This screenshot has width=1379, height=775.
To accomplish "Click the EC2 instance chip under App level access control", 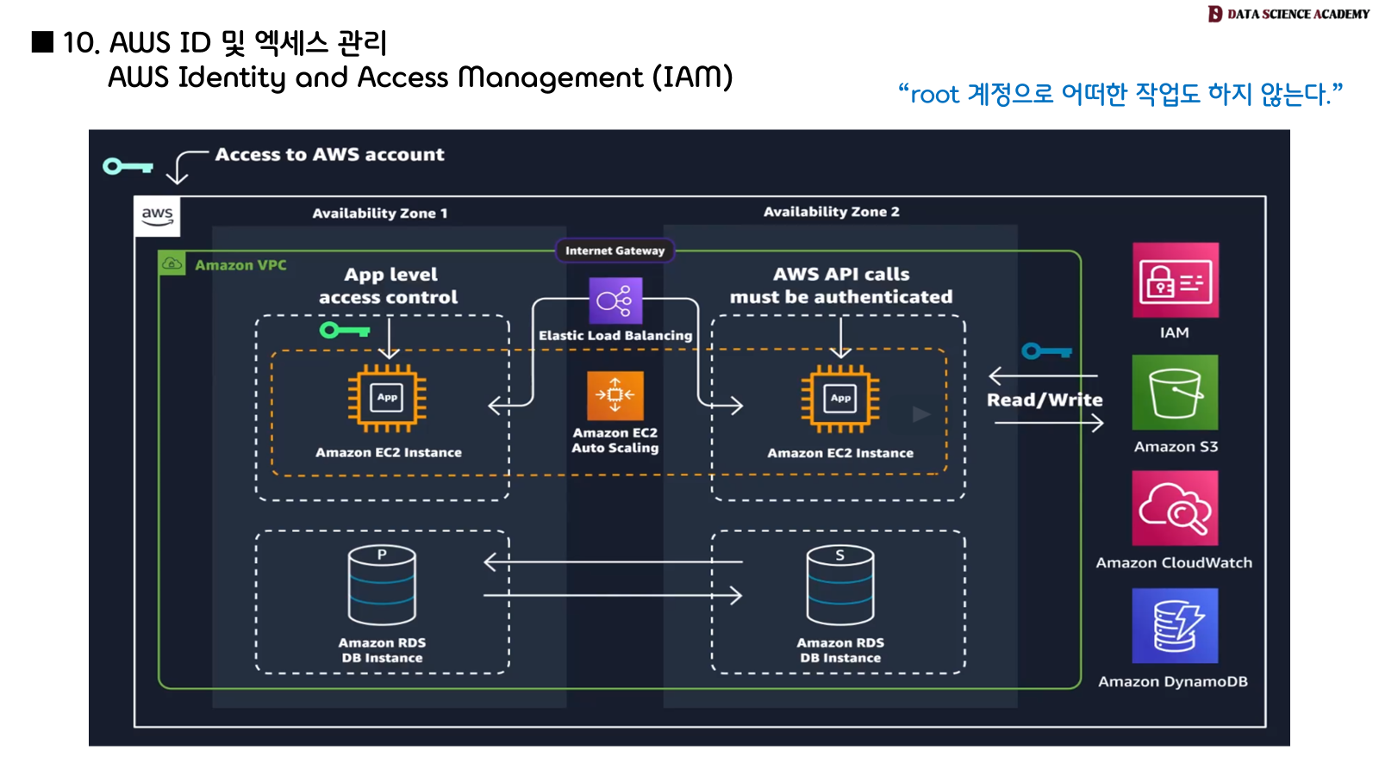I will point(387,398).
